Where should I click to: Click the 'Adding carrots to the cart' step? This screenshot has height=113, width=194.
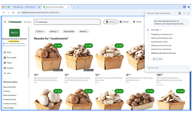point(161,46)
